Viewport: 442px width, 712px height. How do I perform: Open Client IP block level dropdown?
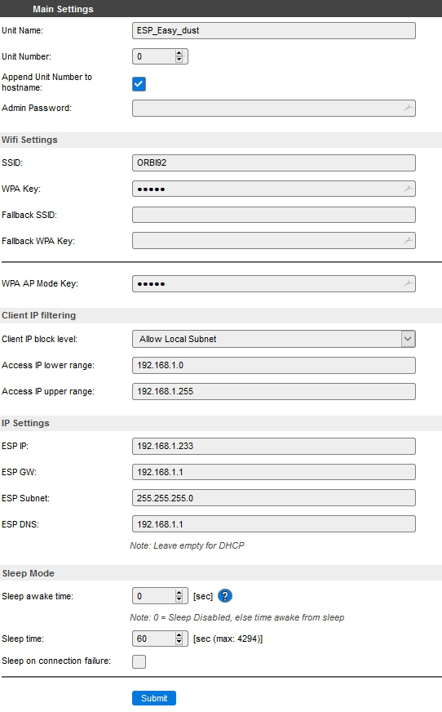(x=274, y=339)
